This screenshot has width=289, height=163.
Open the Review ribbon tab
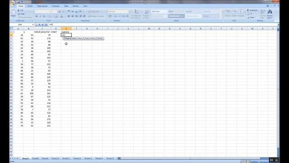tap(75, 6)
